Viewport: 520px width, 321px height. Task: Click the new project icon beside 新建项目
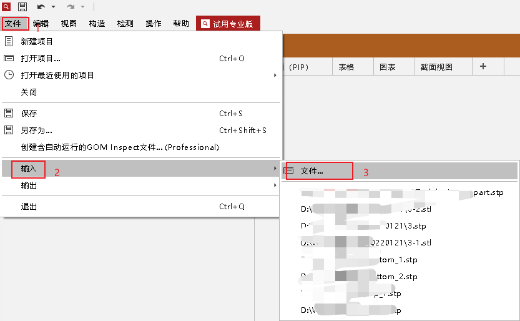9,41
